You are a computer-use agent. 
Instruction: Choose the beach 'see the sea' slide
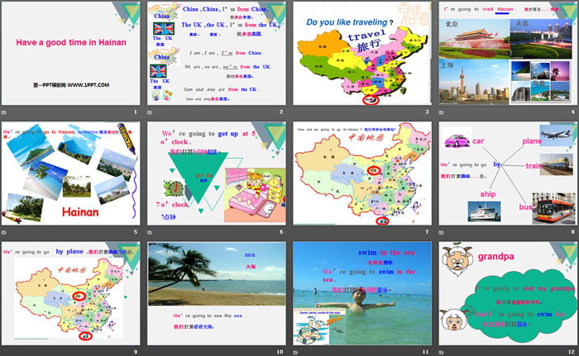coord(217,293)
